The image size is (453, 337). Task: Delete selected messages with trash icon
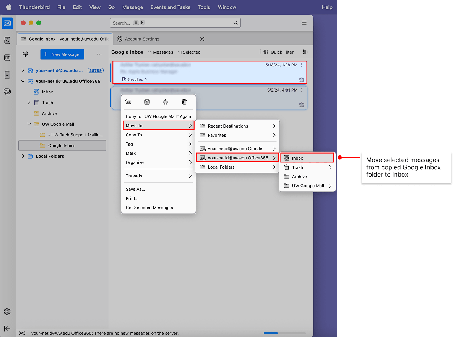pos(184,101)
